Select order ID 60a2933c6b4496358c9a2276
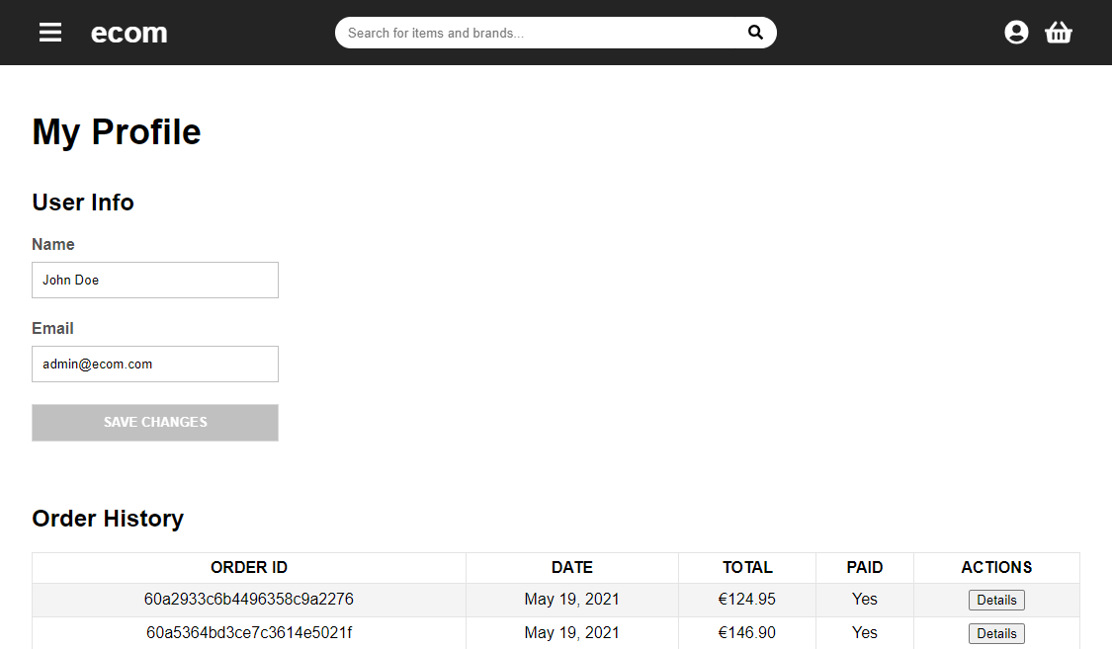This screenshot has width=1112, height=649. 249,600
